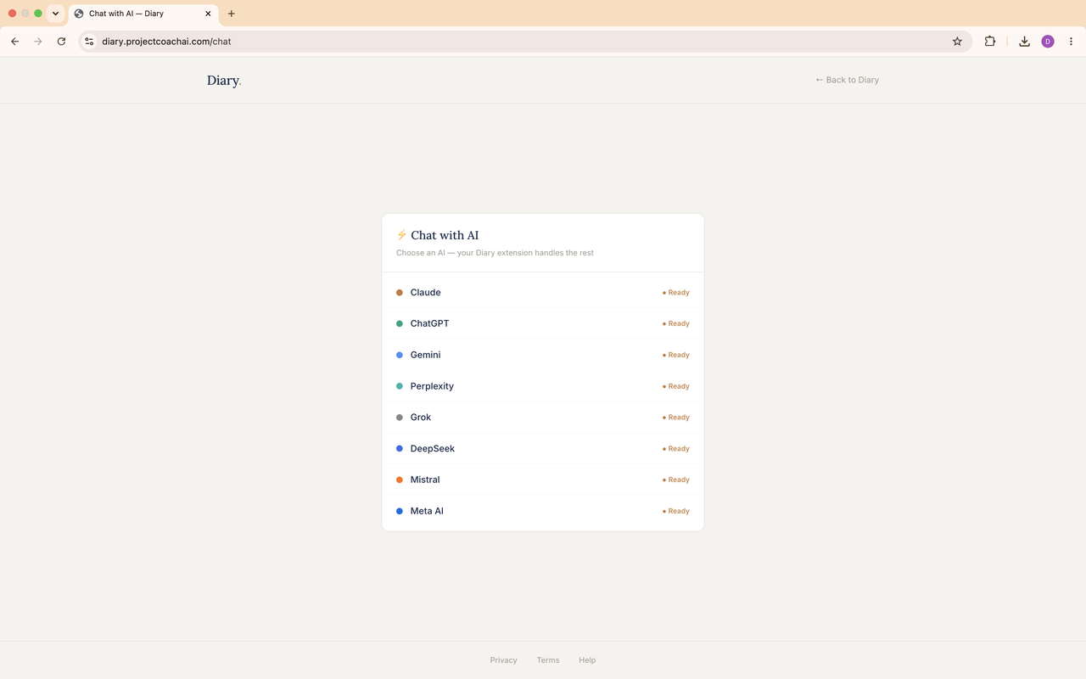Open the Help footer link
Image resolution: width=1086 pixels, height=679 pixels.
pos(587,660)
